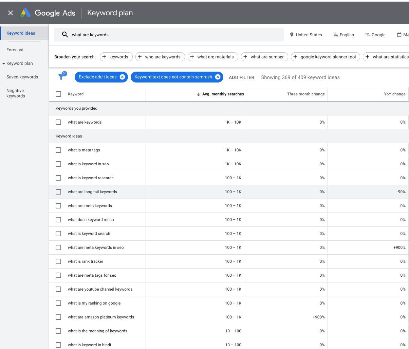Click 'Showing 369 of 409 keyword ideas' text
409x349 pixels.
[300, 77]
